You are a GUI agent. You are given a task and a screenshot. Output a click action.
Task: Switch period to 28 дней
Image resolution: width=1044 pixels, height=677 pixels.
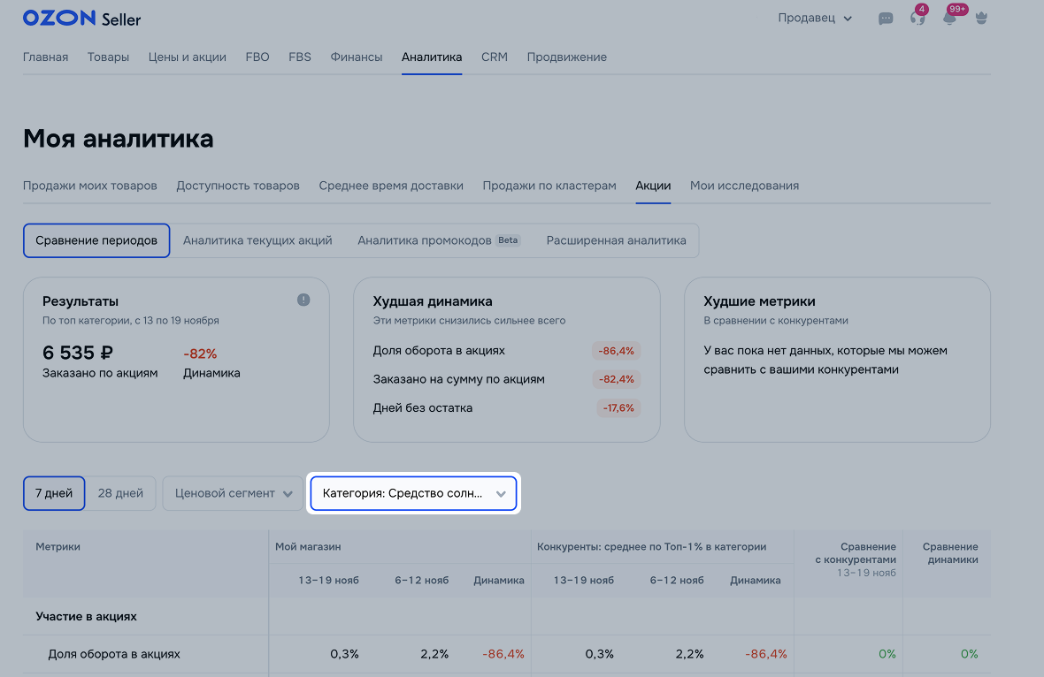click(x=120, y=493)
